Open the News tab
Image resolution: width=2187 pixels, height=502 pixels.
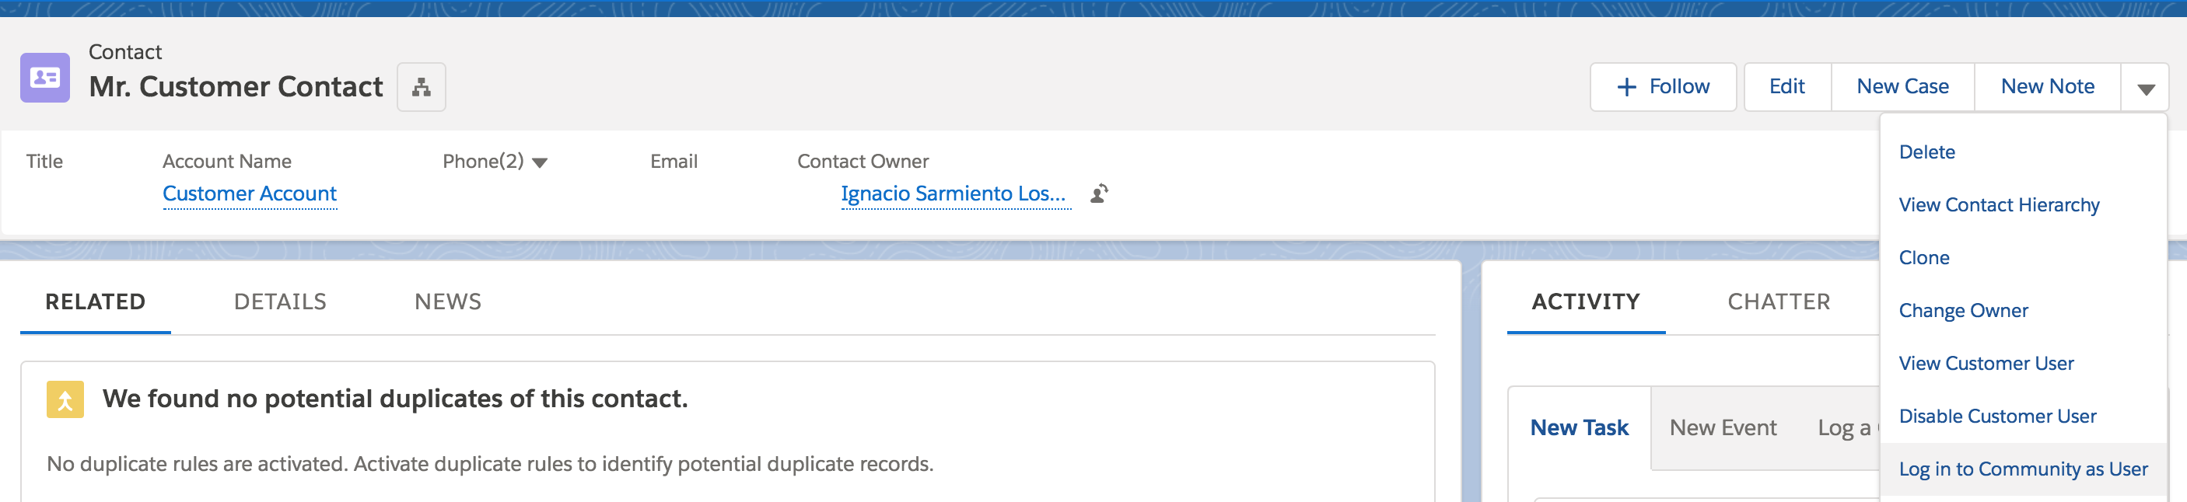tap(447, 302)
